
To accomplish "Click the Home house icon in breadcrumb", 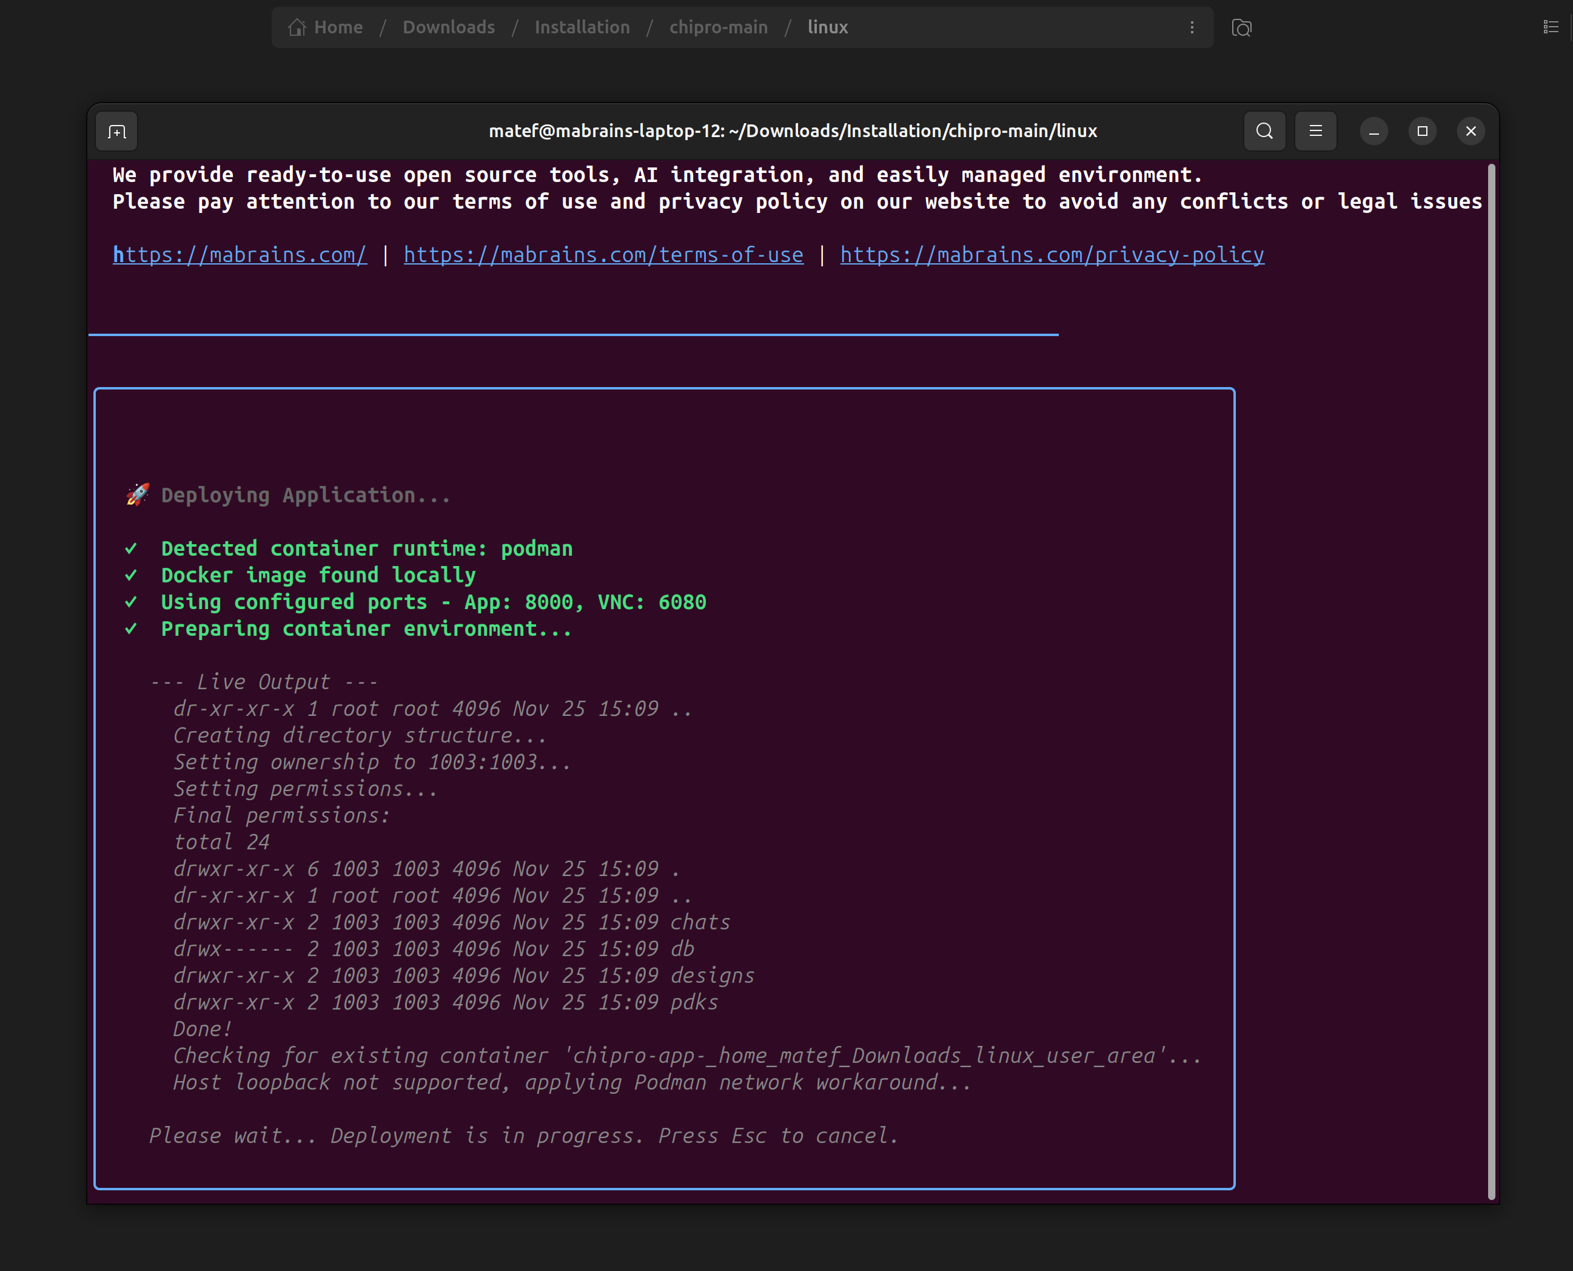I will click(x=297, y=27).
